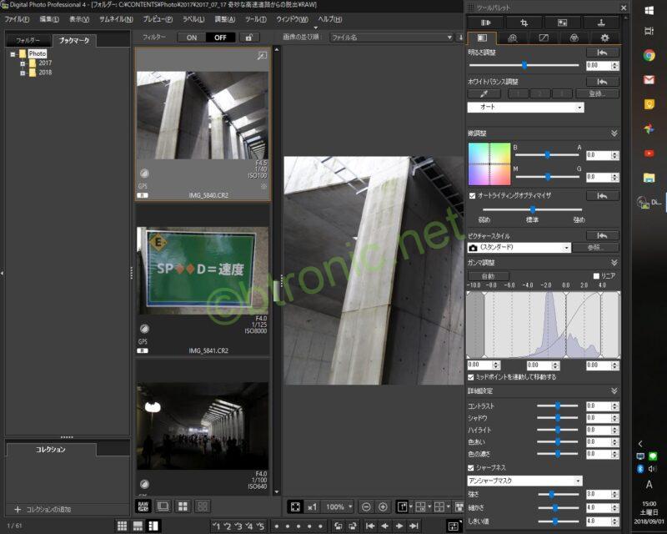Open the ツール menu
Image resolution: width=667 pixels, height=534 pixels.
coord(256,19)
